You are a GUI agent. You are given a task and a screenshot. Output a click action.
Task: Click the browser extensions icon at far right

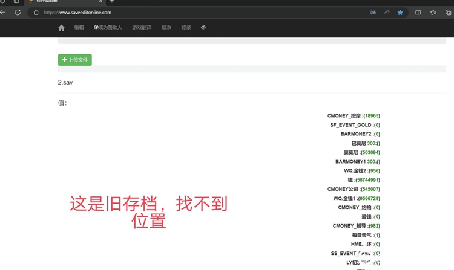tap(448, 12)
